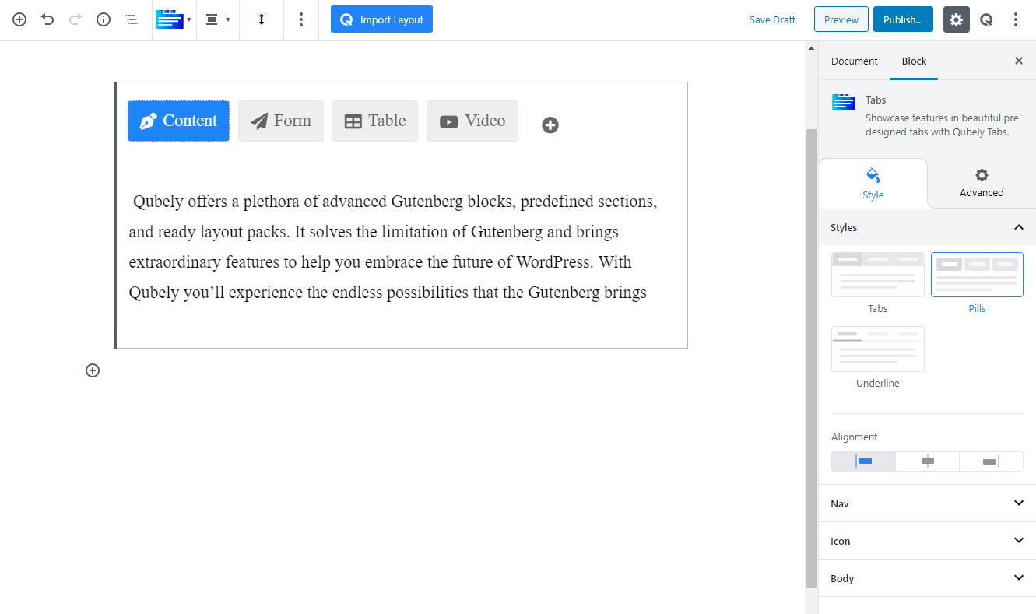This screenshot has width=1036, height=614.
Task: Collapse the Styles section
Action: pyautogui.click(x=927, y=227)
